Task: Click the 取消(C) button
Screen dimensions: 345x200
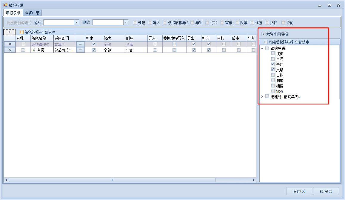Action: pyautogui.click(x=326, y=191)
